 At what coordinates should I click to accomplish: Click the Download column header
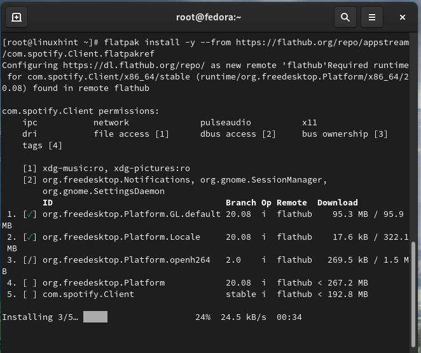click(x=337, y=203)
